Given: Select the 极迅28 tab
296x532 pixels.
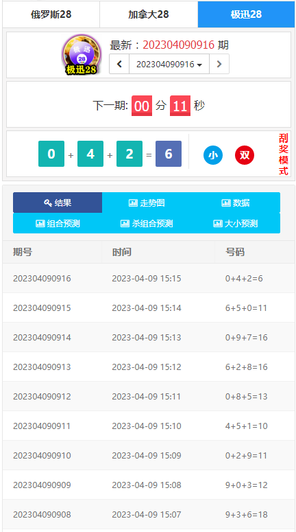Looking at the screenshot, I should click(246, 14).
